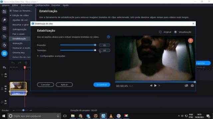Open notification center icon in tray
The height and width of the screenshot is (119, 213).
(x=208, y=116)
